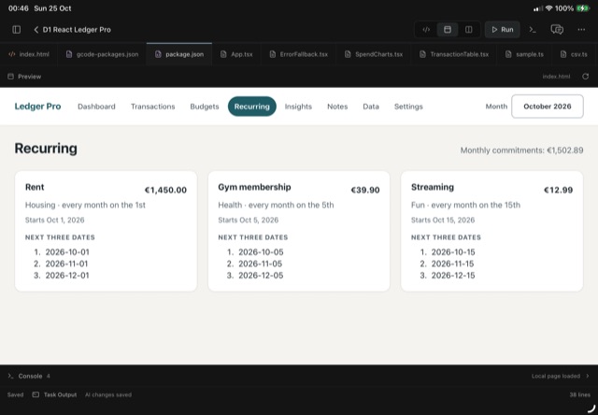Go to the Dashboard page

tap(96, 107)
